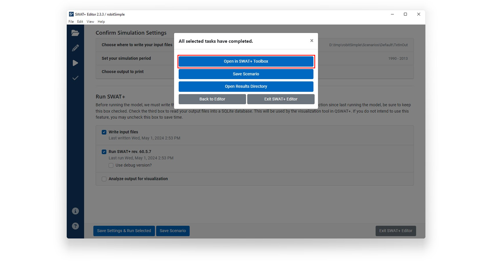Open the View menu
Image resolution: width=495 pixels, height=278 pixels.
pyautogui.click(x=90, y=22)
